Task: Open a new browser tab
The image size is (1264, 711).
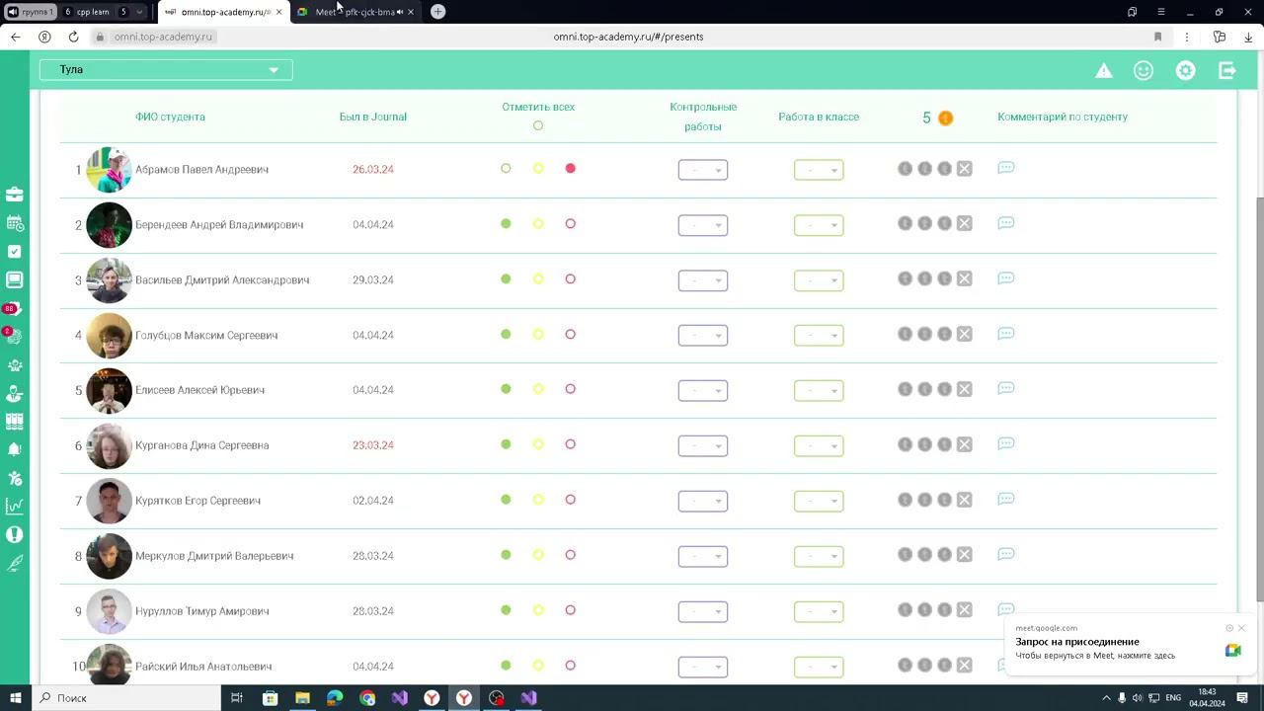Action: tap(437, 12)
